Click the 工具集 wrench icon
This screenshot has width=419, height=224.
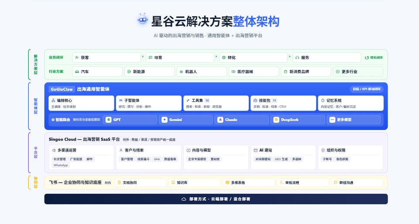188,100
